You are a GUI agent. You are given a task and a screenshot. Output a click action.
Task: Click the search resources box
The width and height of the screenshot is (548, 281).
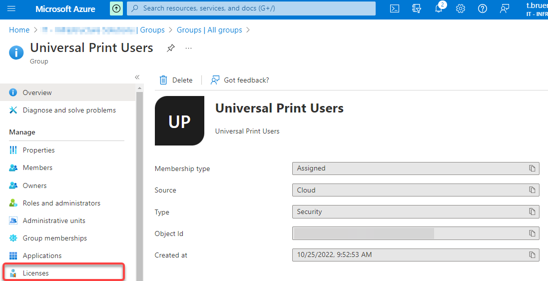(251, 8)
